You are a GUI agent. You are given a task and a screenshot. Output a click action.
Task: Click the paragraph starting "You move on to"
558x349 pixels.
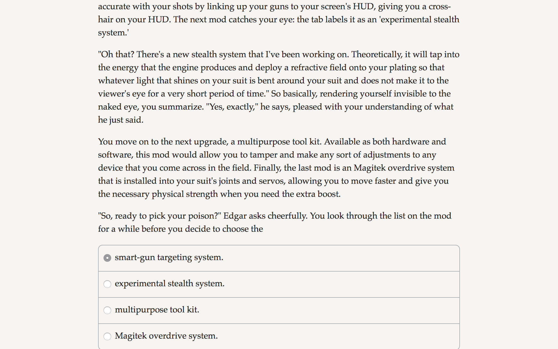tap(276, 168)
